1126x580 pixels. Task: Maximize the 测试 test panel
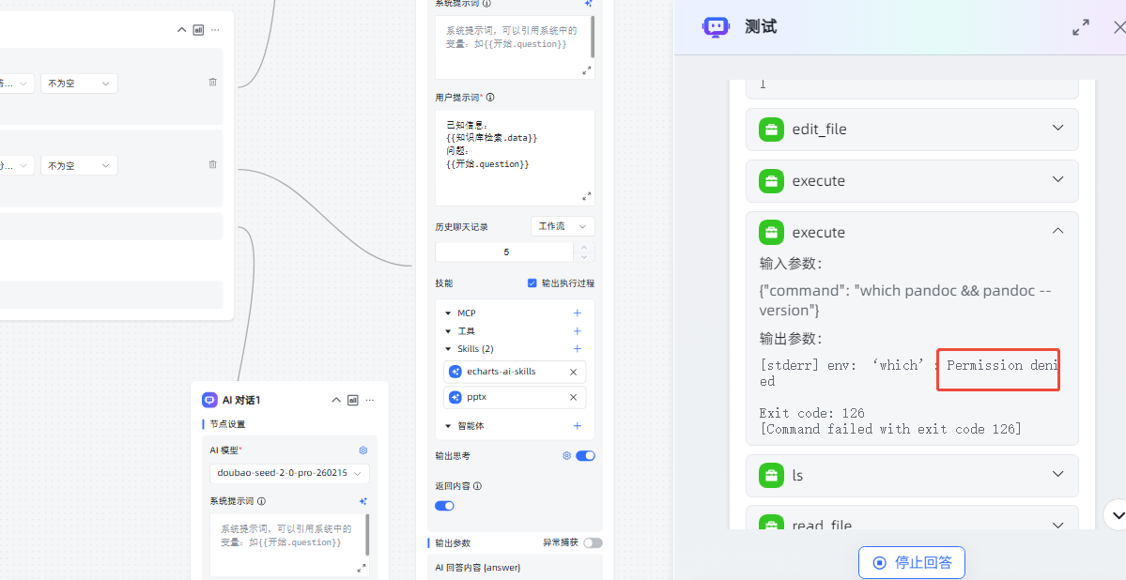coord(1081,27)
